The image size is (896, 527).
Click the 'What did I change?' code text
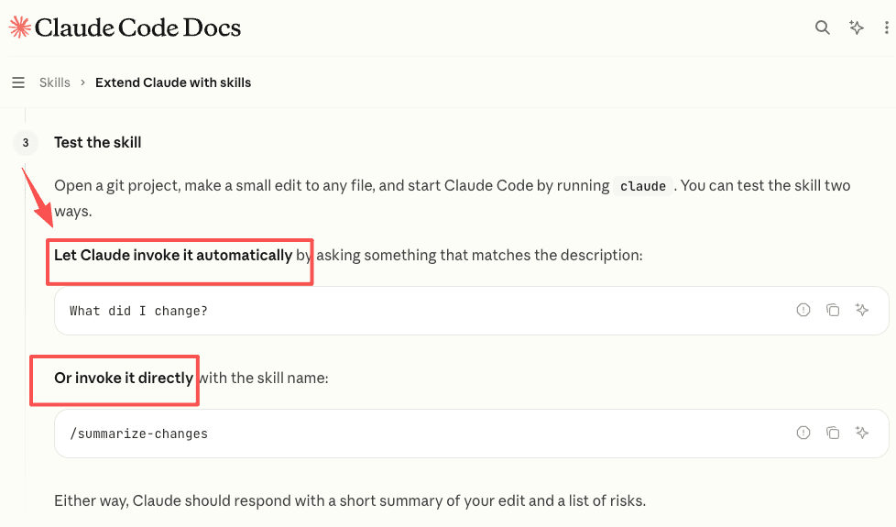139,311
